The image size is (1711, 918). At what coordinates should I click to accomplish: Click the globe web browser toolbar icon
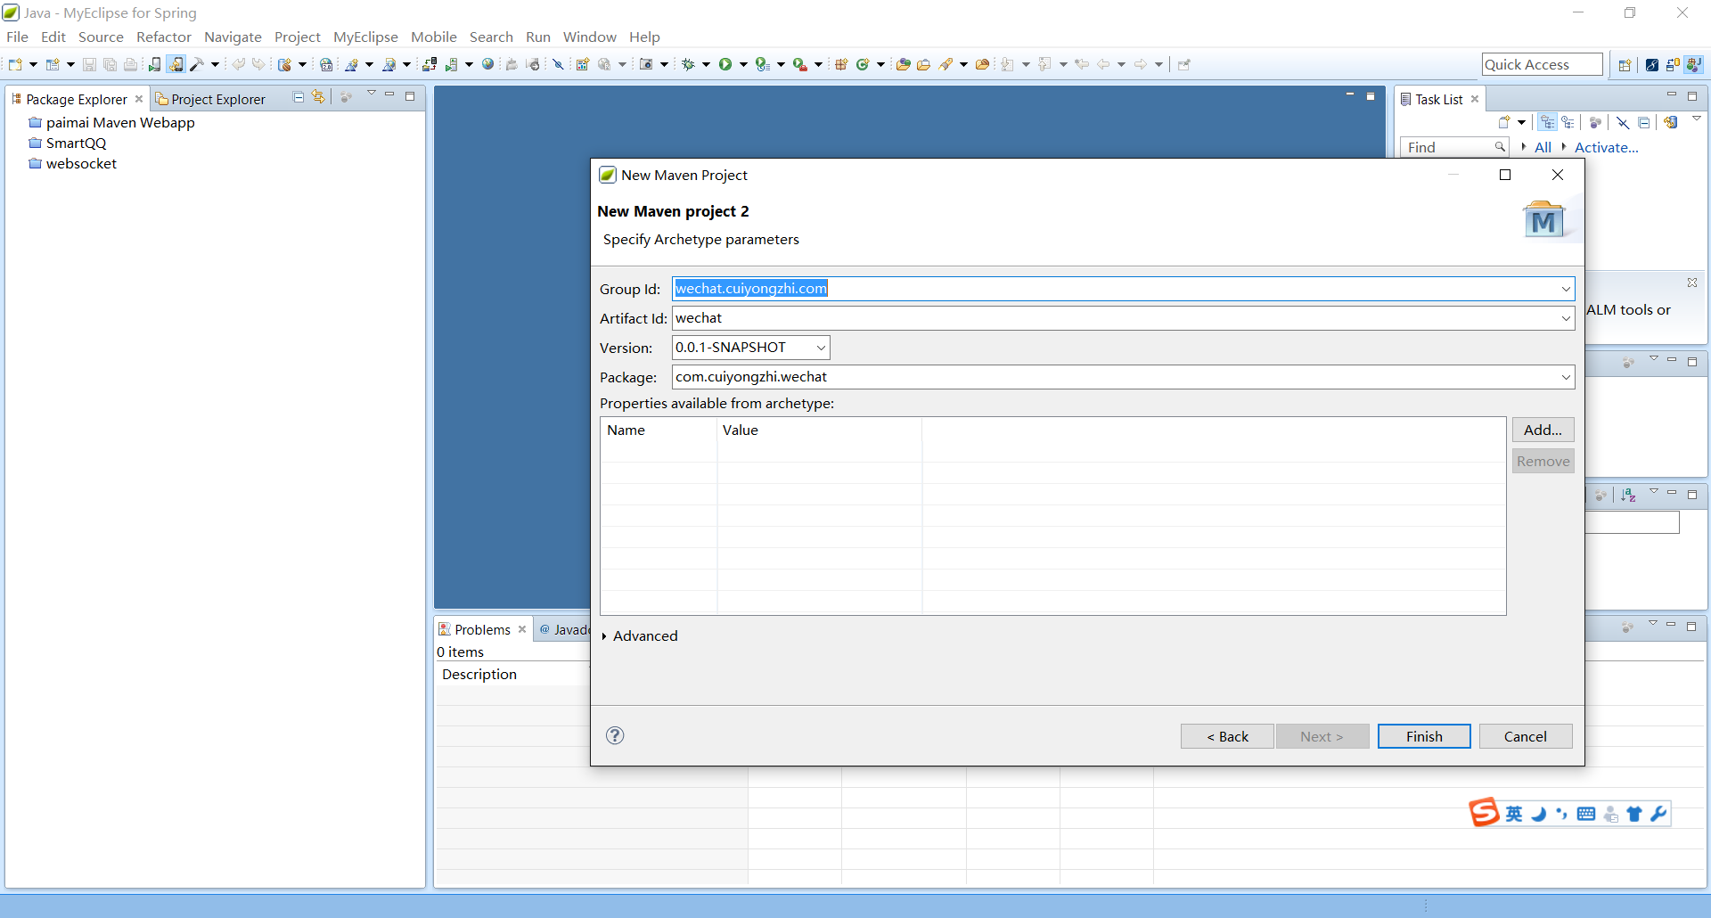pos(487,64)
